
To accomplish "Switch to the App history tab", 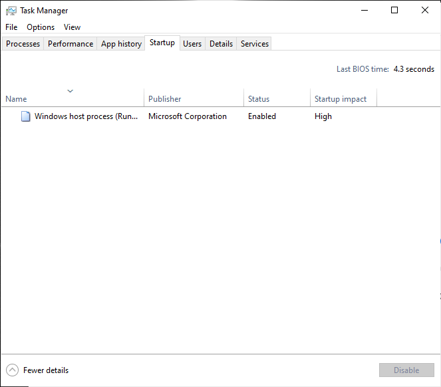I will 121,44.
